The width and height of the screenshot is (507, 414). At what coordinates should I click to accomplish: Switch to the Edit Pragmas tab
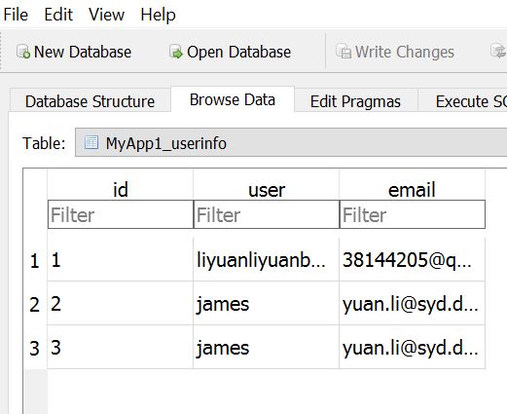pyautogui.click(x=355, y=101)
